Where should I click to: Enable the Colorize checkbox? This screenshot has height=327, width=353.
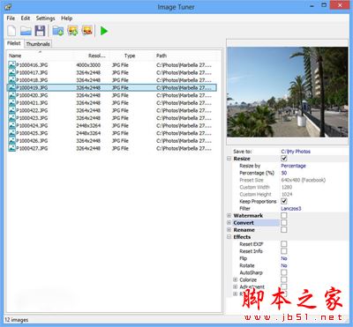pyautogui.click(x=284, y=279)
